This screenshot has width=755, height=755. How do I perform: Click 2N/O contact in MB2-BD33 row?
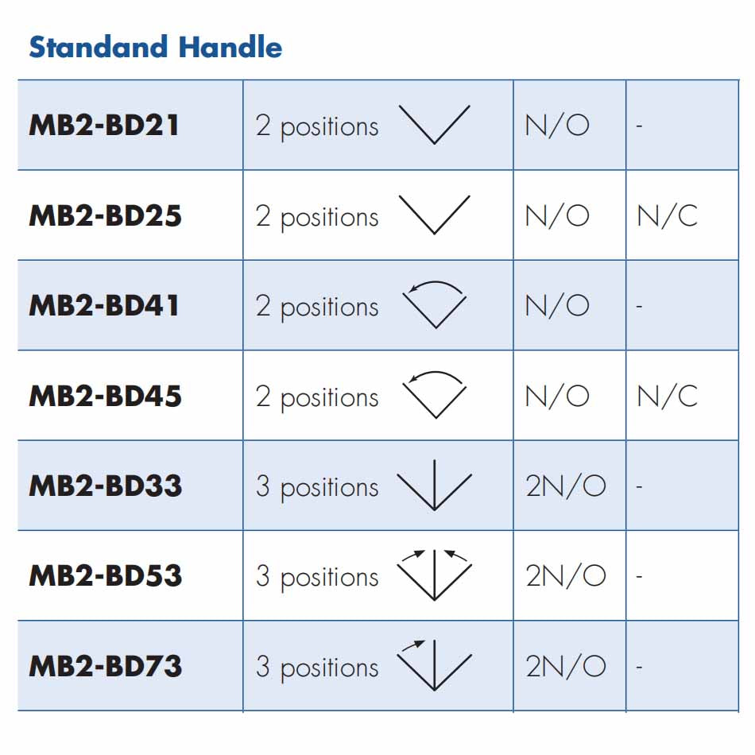(566, 486)
